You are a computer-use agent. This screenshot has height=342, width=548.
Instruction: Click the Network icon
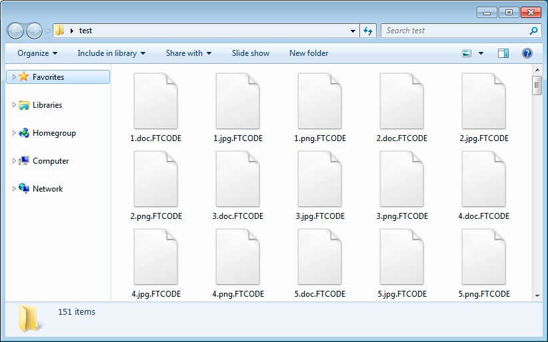pyautogui.click(x=24, y=188)
